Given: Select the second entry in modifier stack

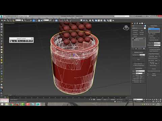Looking at the screenshot, I should pyautogui.click(x=137, y=40).
